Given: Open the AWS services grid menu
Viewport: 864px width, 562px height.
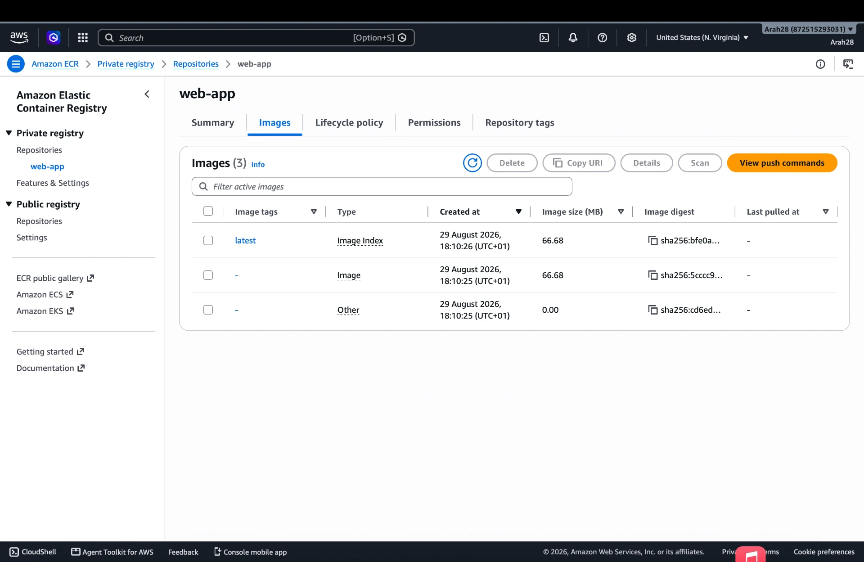Looking at the screenshot, I should pyautogui.click(x=83, y=38).
